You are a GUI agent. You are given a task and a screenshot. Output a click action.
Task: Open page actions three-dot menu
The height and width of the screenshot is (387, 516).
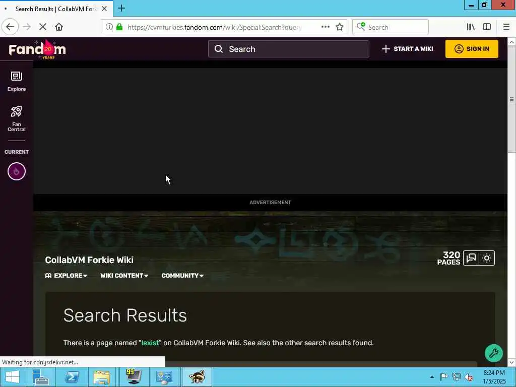coord(325,27)
